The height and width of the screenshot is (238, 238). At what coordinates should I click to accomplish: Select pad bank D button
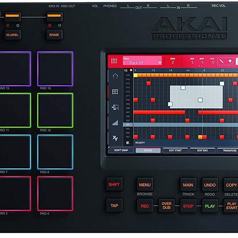pyautogui.click(x=54, y=17)
